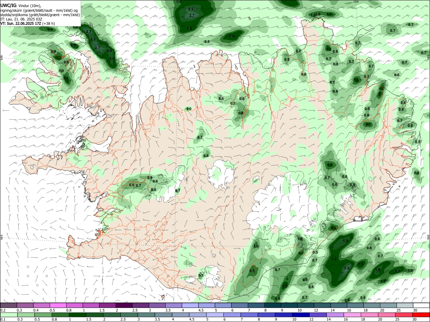Click the 'UWC/IG' bold title text
Viewport: 430px width, 322px height.
point(8,6)
